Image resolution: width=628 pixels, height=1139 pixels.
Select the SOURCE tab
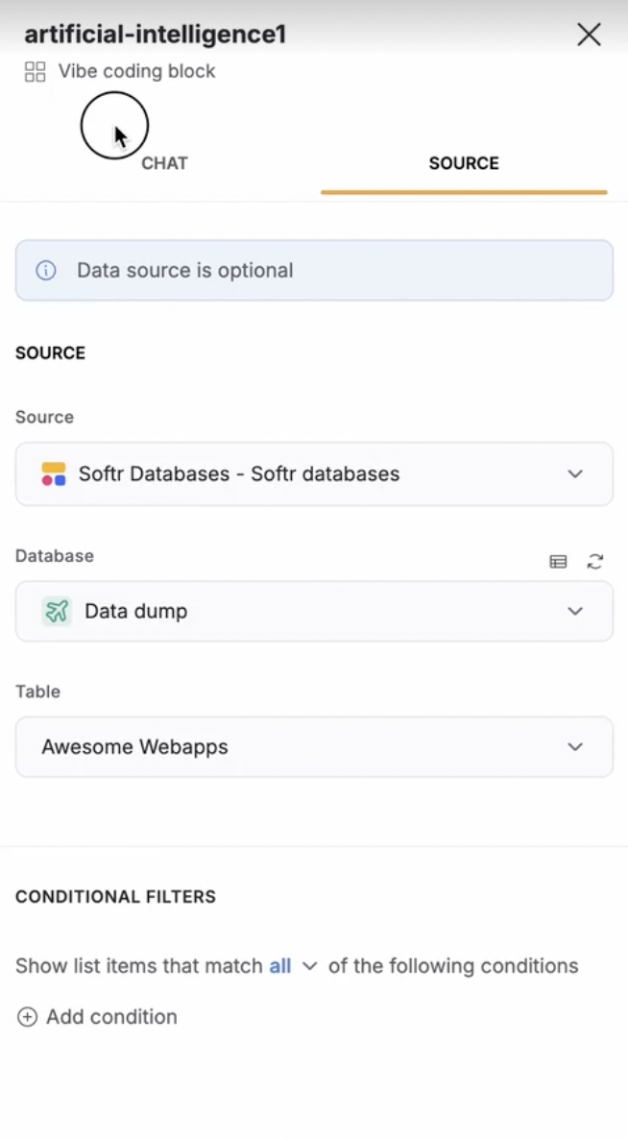click(464, 163)
